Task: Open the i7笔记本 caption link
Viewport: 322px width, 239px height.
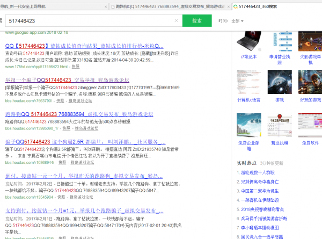Action: 248,57
